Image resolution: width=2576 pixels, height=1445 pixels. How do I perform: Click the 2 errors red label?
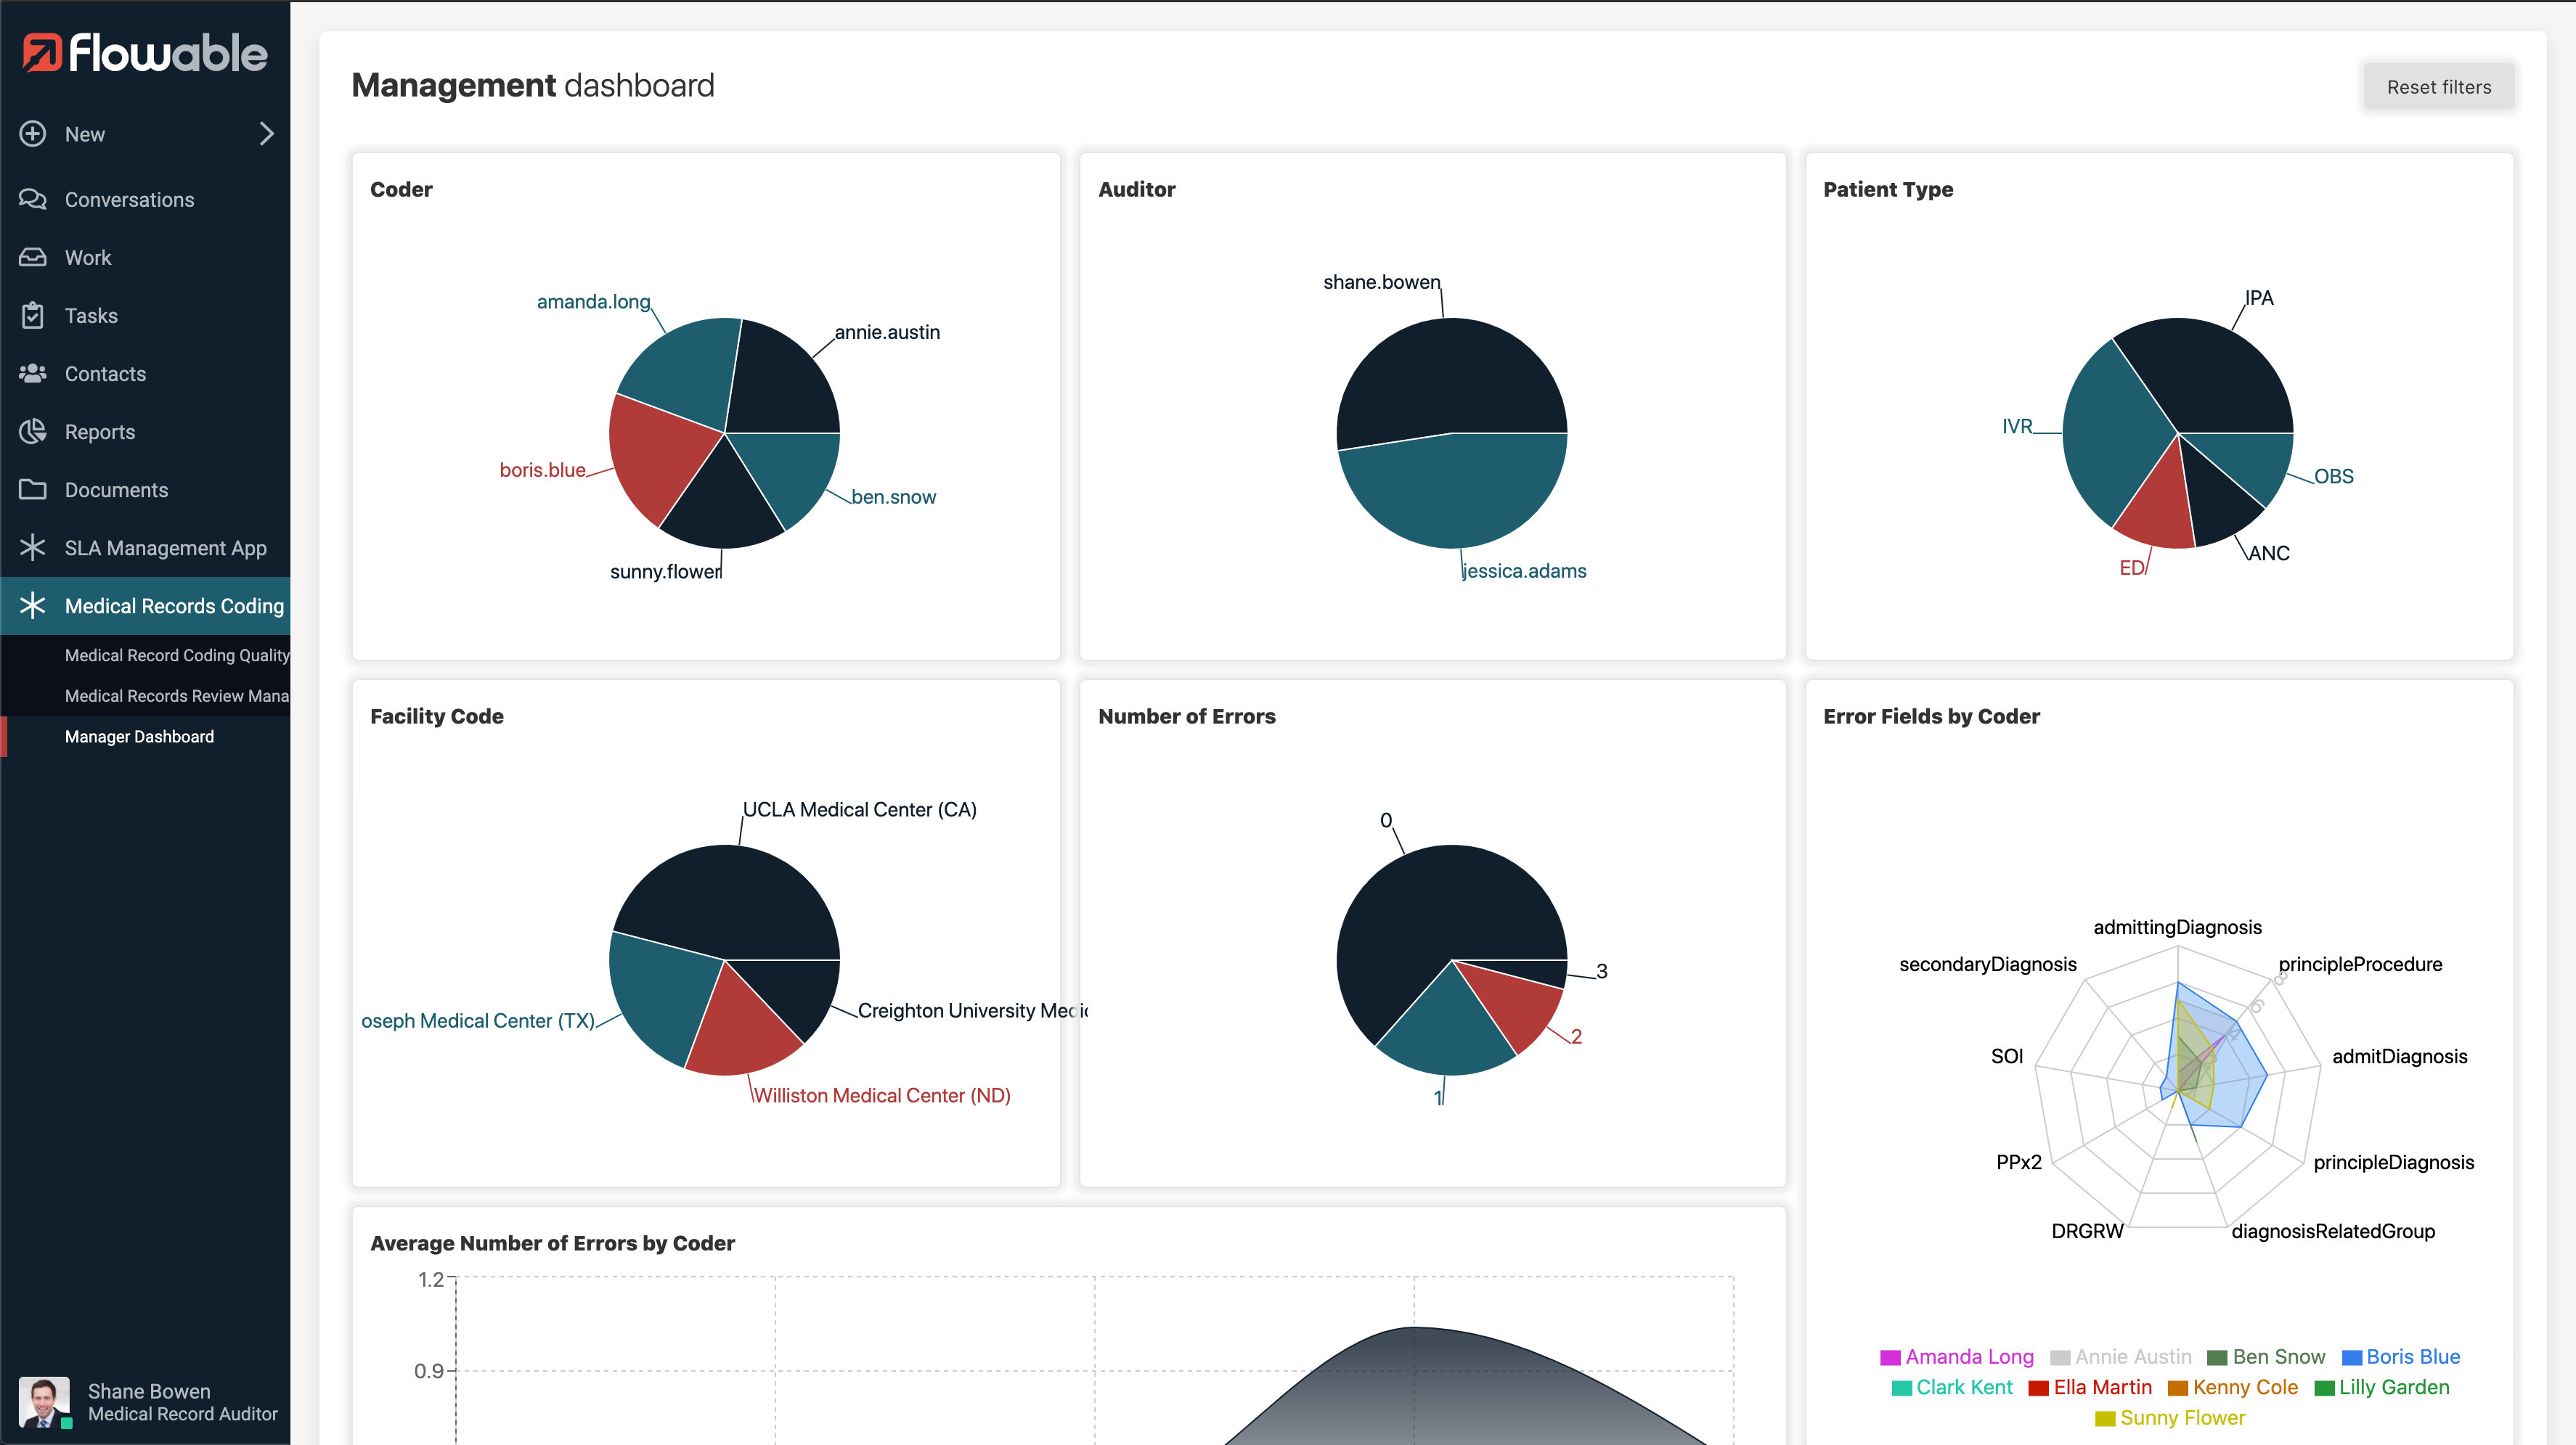pyautogui.click(x=1576, y=1036)
